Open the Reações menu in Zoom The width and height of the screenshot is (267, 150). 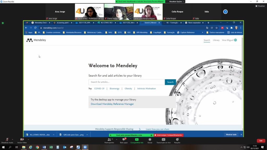(x=177, y=140)
